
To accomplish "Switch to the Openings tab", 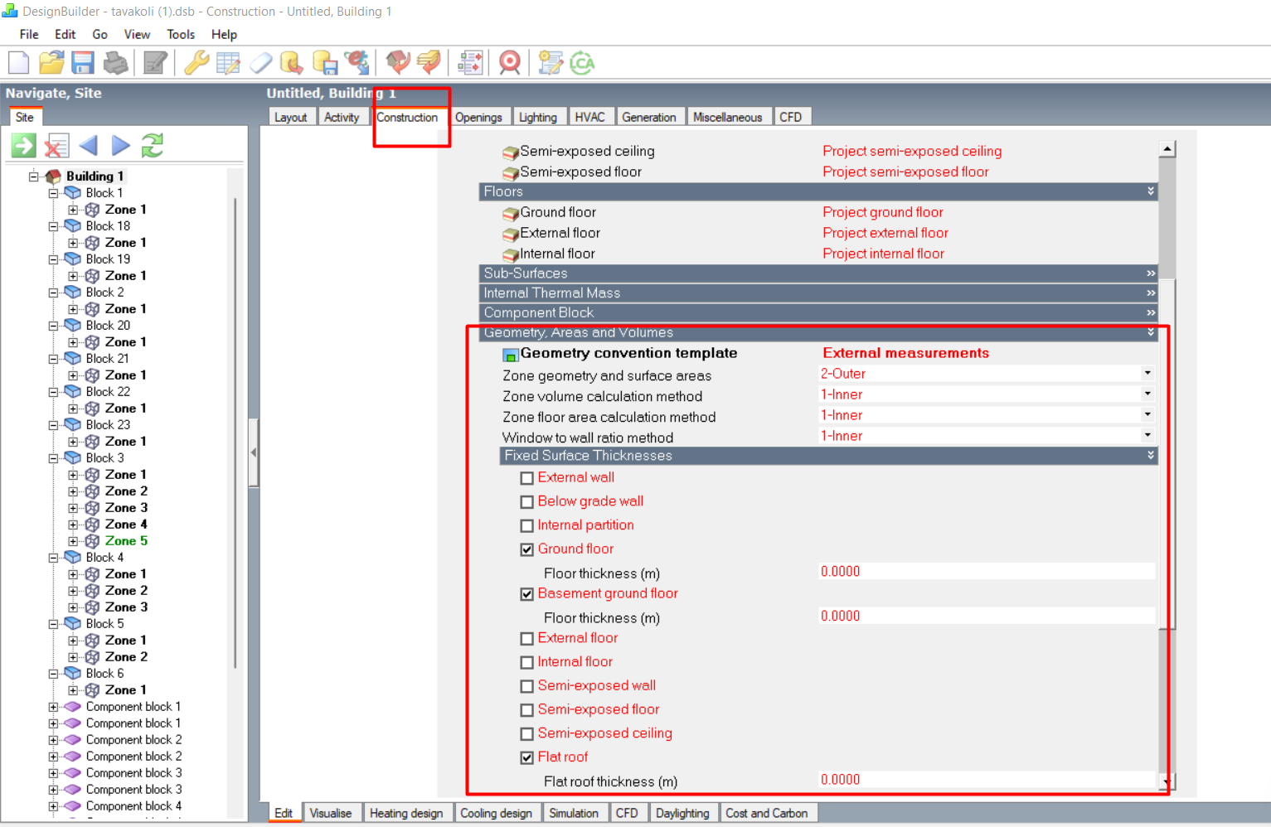I will [x=478, y=117].
